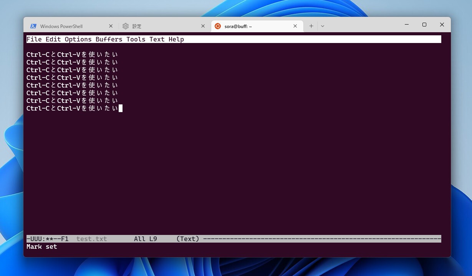Open the File menu in Emacs
This screenshot has width=472, height=276.
34,39
